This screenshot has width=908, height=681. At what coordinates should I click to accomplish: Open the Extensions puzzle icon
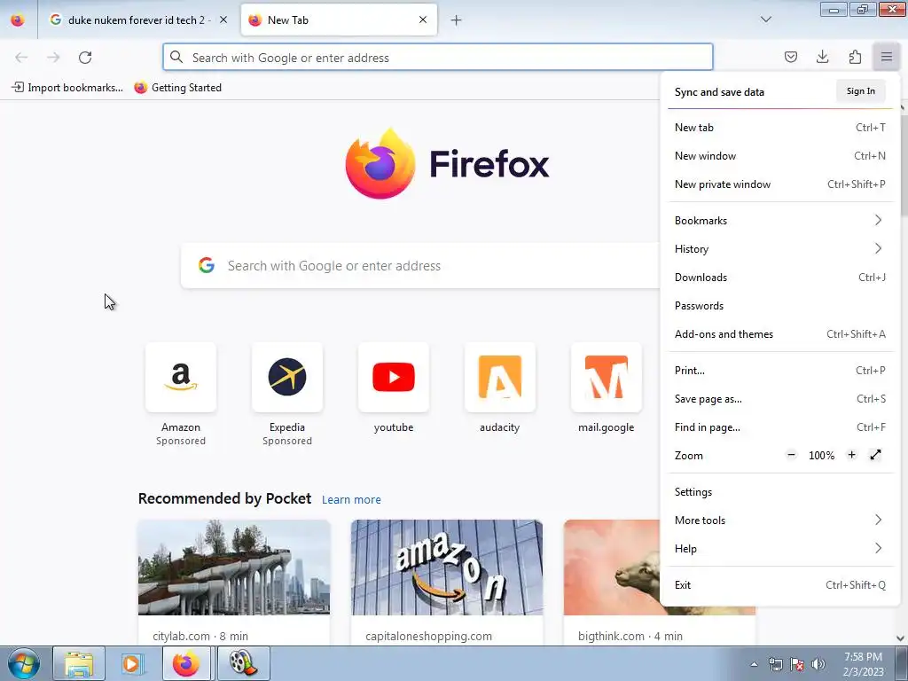click(x=855, y=57)
